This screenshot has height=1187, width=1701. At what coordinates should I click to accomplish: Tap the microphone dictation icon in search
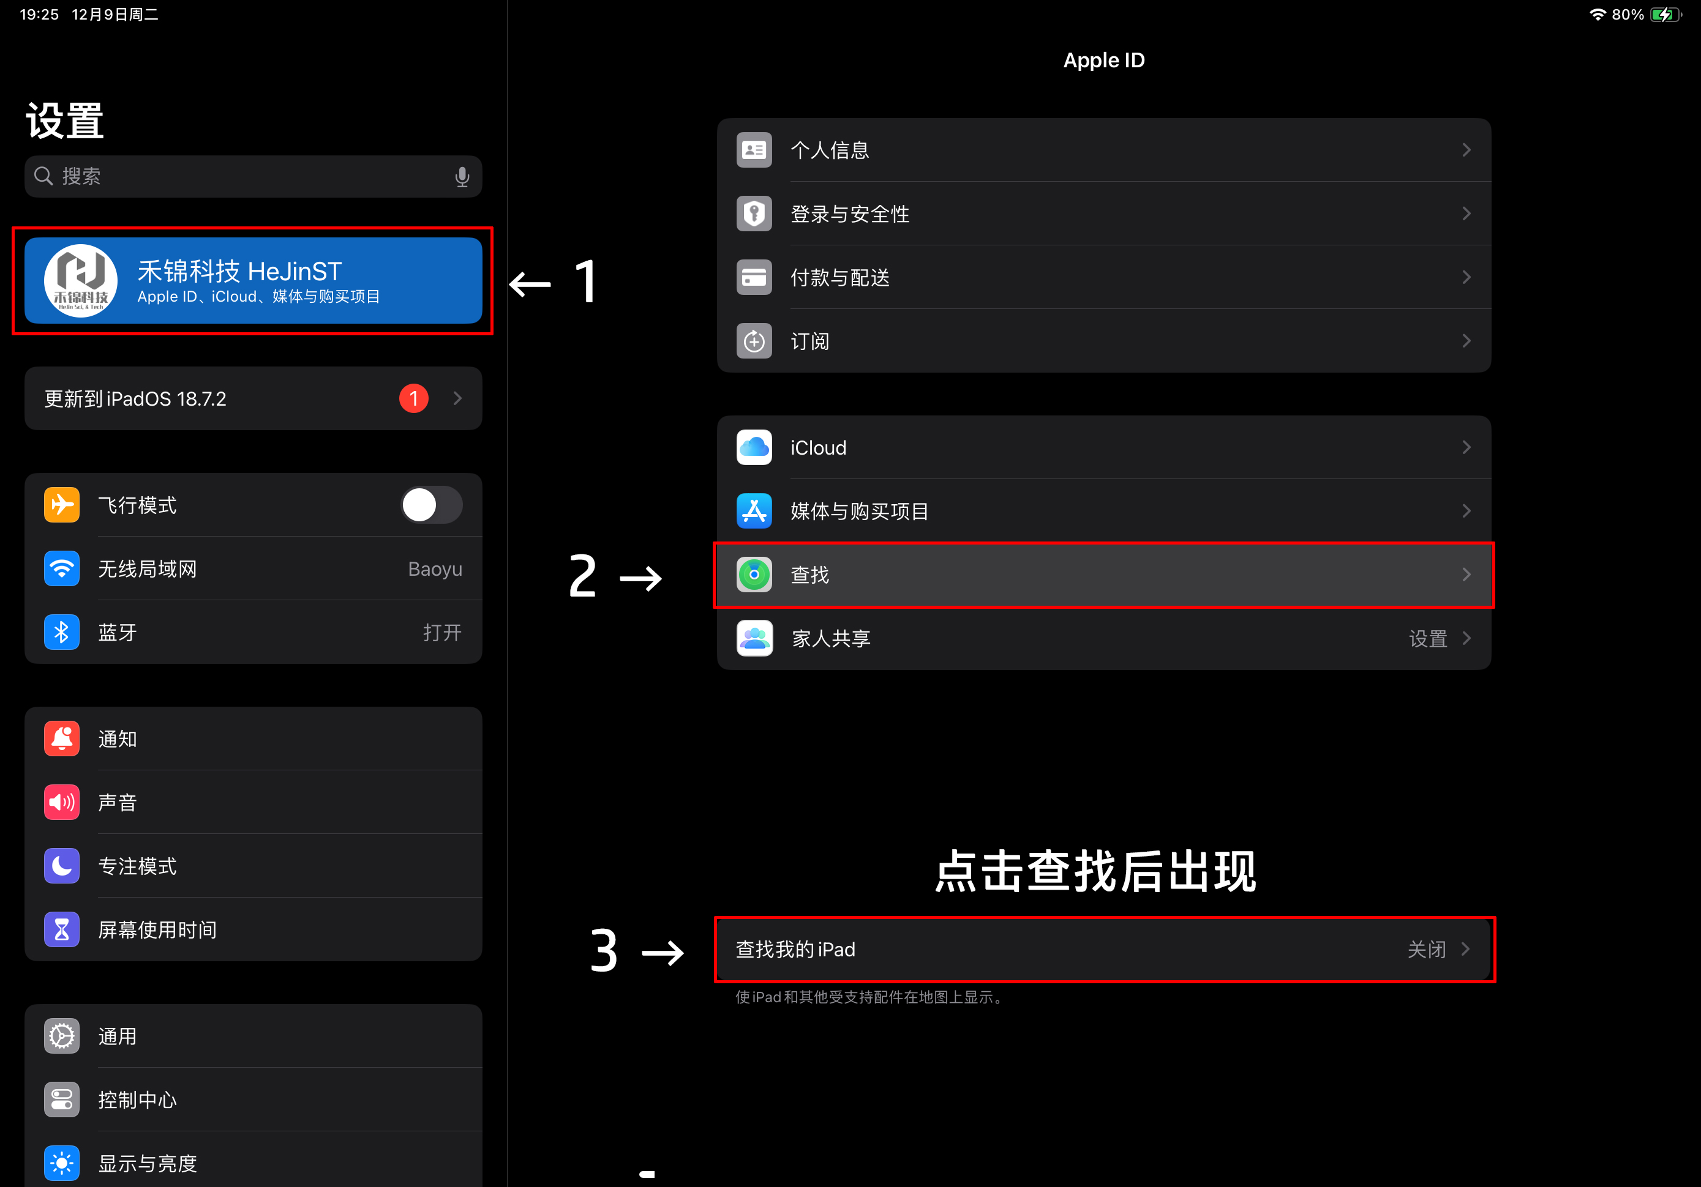462,177
